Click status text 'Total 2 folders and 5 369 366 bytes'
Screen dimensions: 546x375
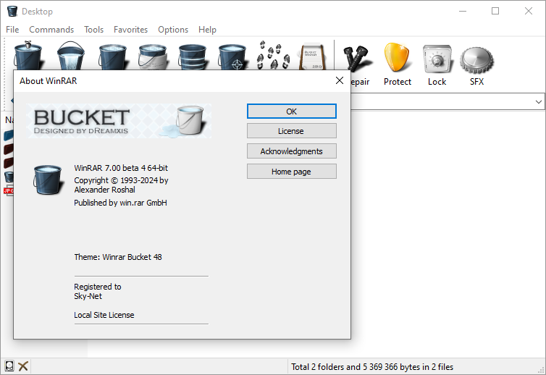tap(372, 367)
